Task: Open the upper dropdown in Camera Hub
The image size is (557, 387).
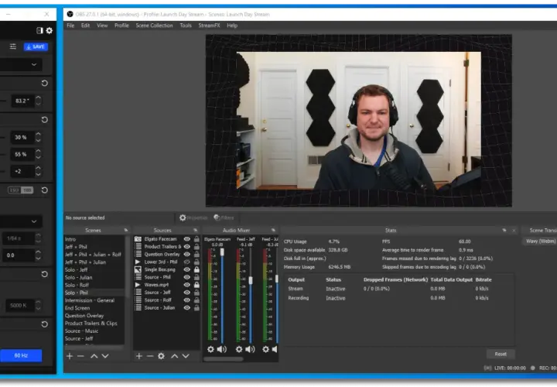Action: [22, 65]
